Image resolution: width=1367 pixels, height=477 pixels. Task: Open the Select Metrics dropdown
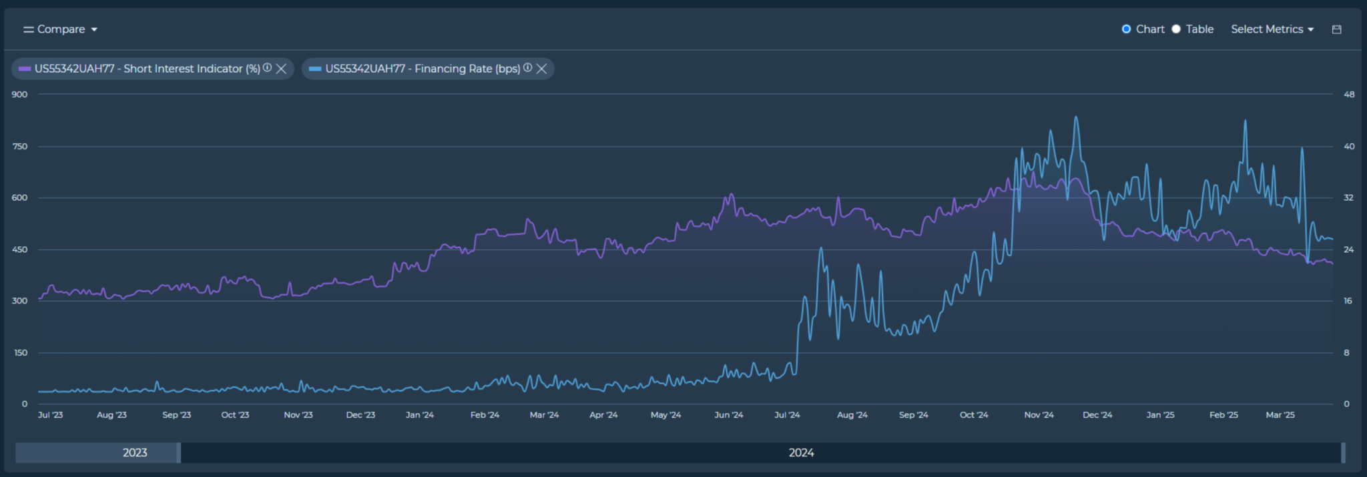pyautogui.click(x=1272, y=29)
